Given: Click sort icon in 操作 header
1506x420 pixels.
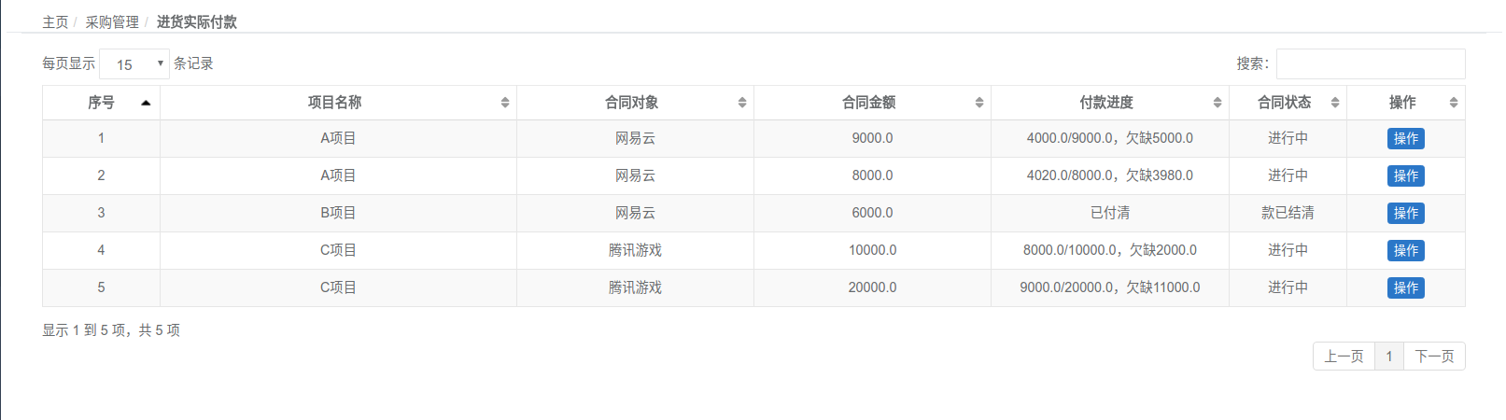Looking at the screenshot, I should 1454,103.
